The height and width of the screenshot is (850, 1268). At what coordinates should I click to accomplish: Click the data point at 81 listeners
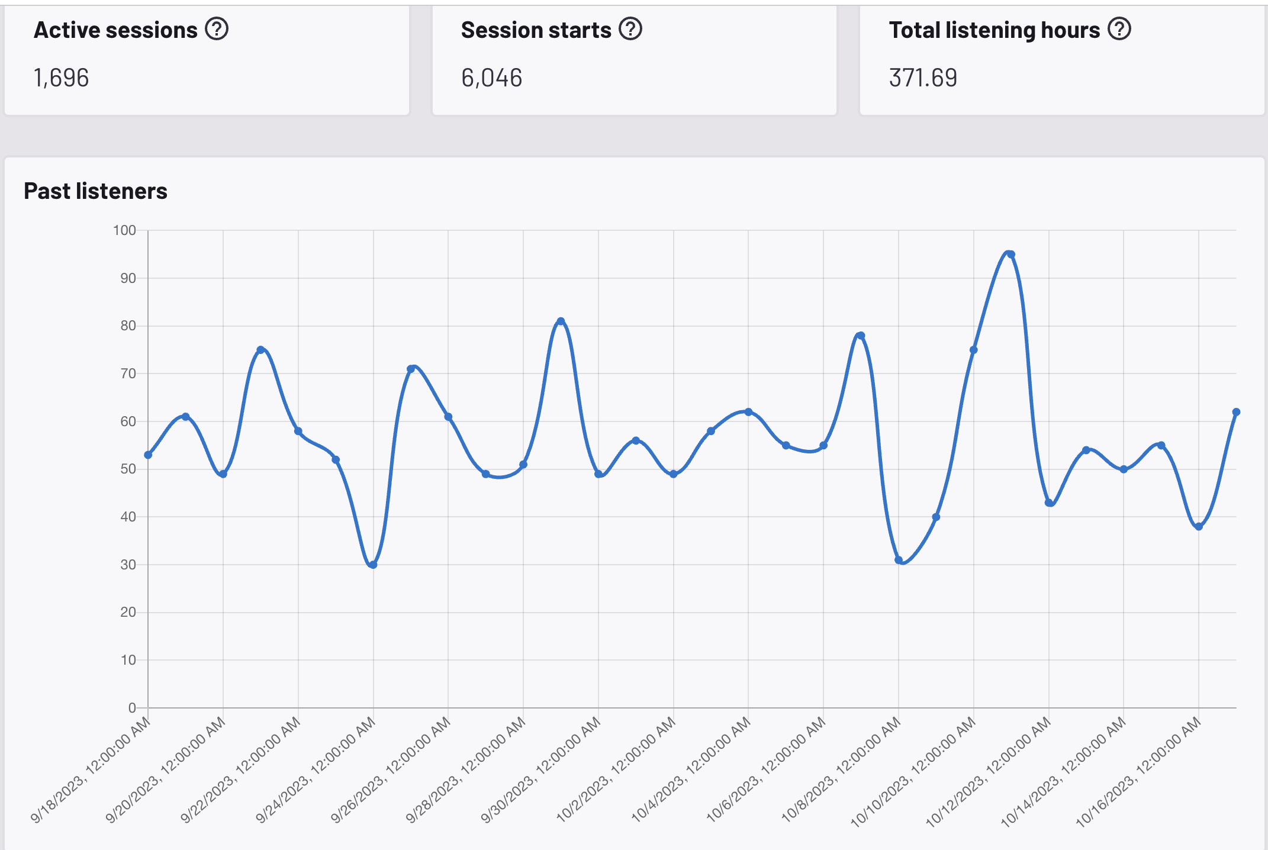tap(561, 321)
